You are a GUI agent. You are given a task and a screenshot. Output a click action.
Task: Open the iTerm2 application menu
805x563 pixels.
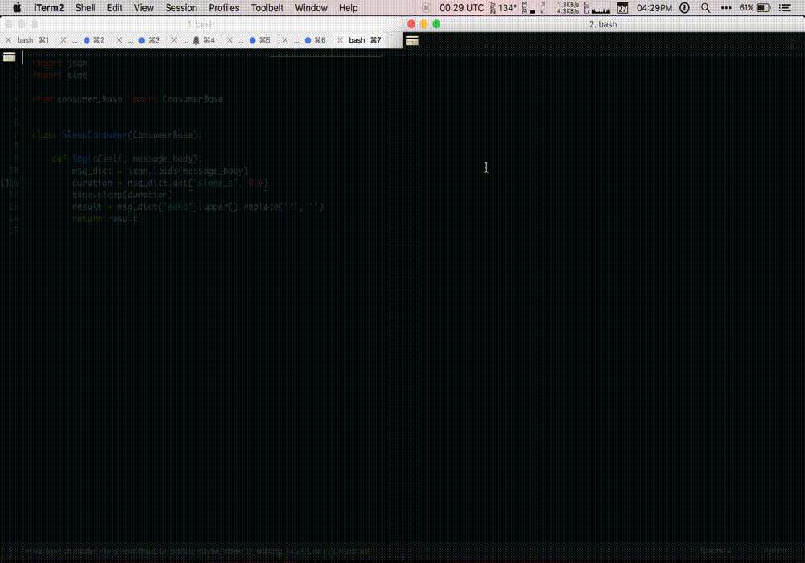(x=49, y=8)
